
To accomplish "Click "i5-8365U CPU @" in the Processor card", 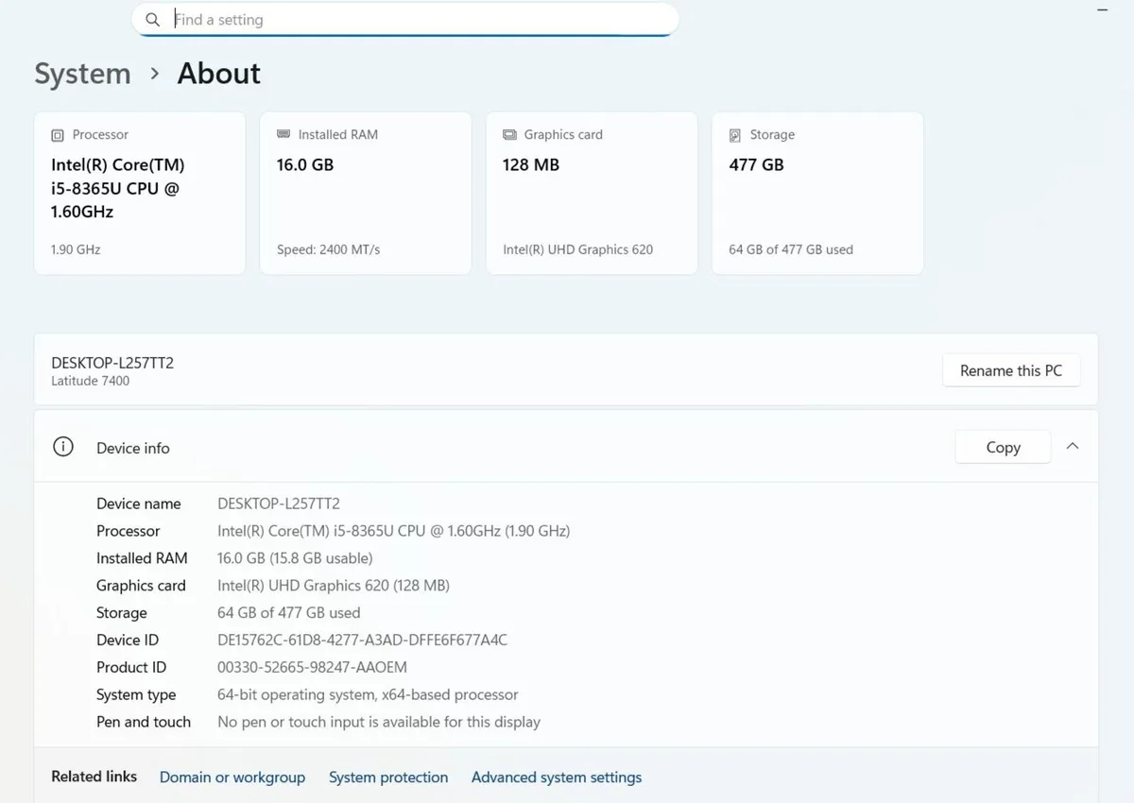I will (115, 188).
